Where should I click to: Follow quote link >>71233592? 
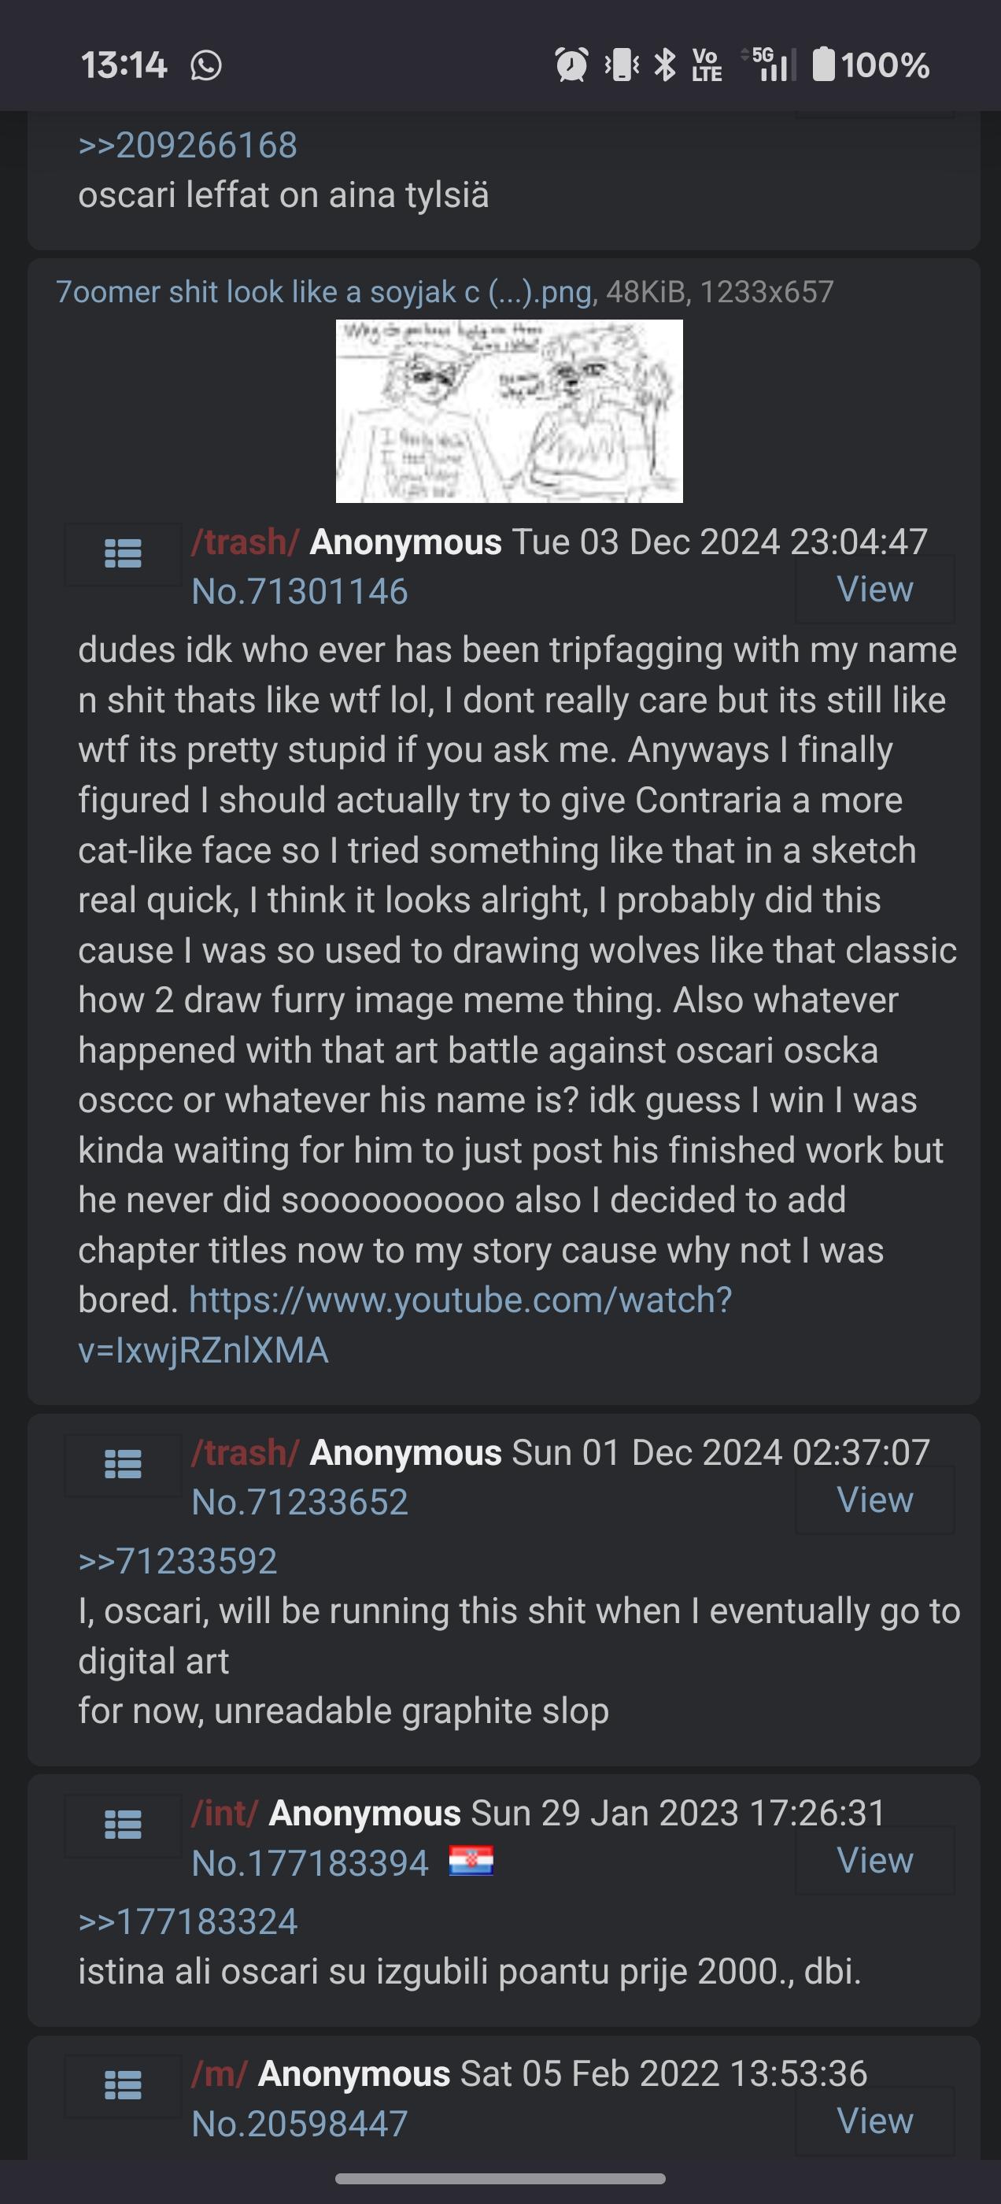[x=177, y=1561]
